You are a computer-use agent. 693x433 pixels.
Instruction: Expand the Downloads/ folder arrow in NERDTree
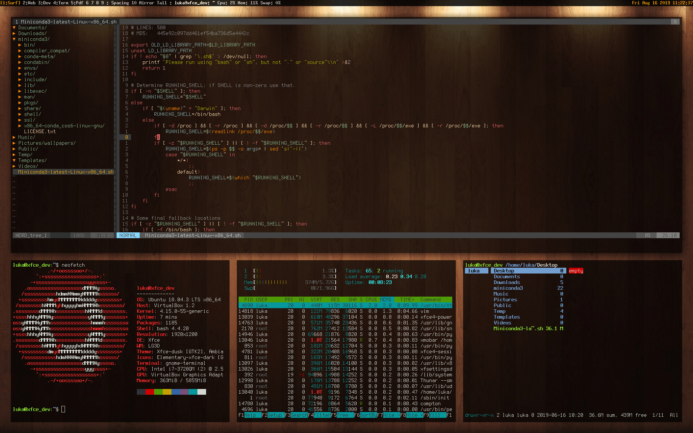tap(14, 33)
